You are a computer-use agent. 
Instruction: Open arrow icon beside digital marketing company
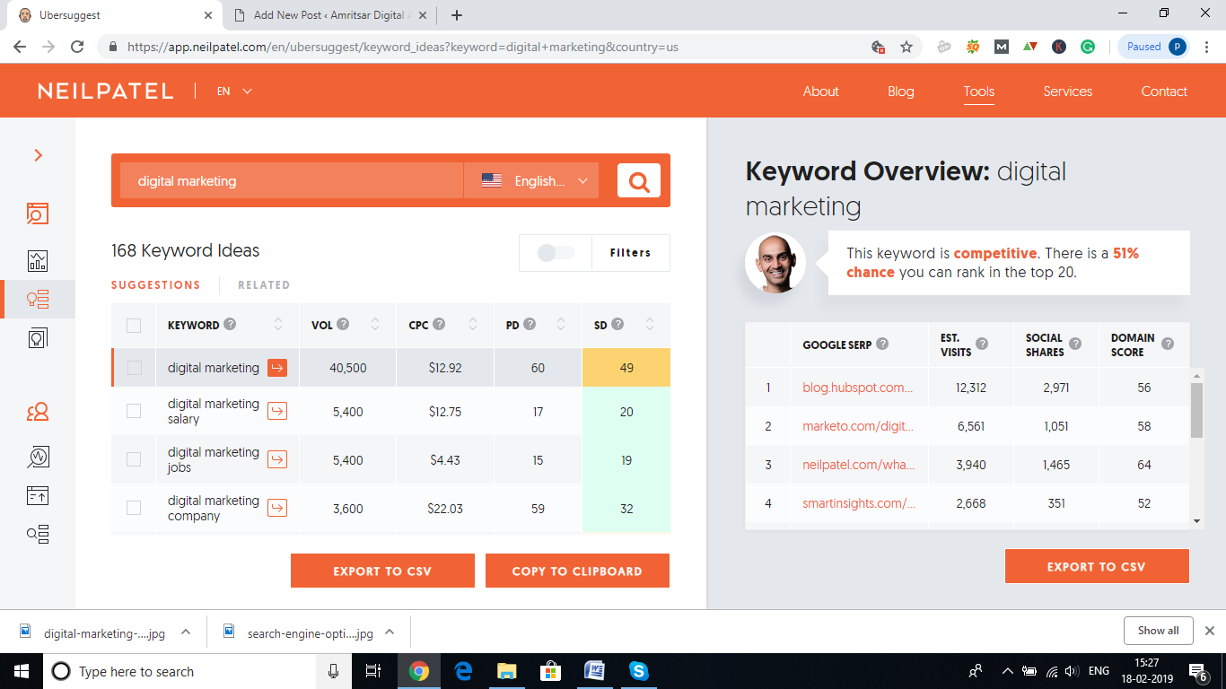click(x=277, y=508)
